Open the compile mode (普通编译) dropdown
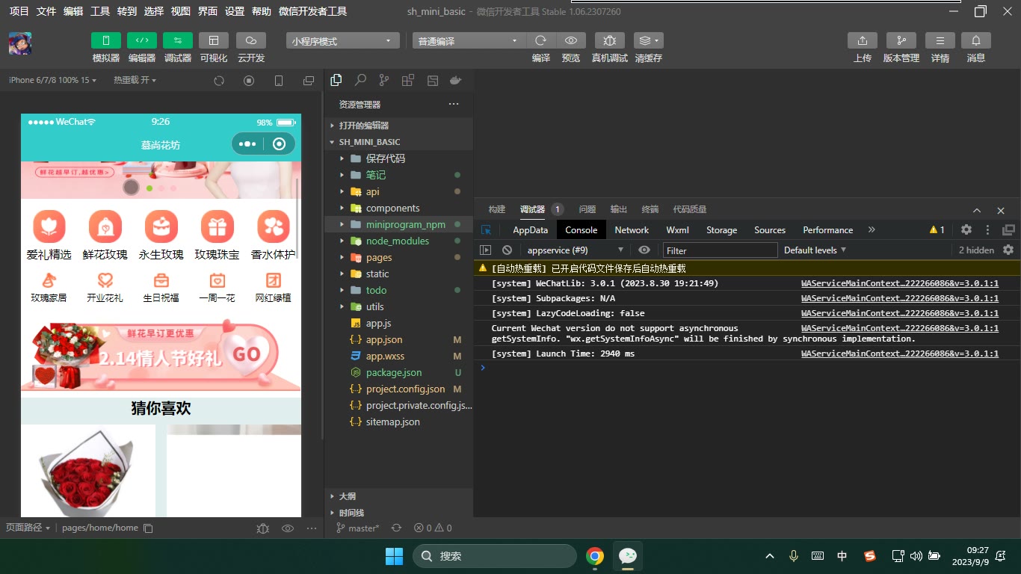 pyautogui.click(x=469, y=41)
